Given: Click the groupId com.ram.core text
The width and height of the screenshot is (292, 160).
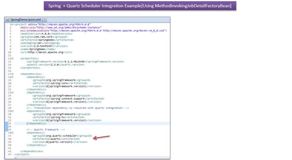Looking at the screenshot, I should [x=43, y=37].
